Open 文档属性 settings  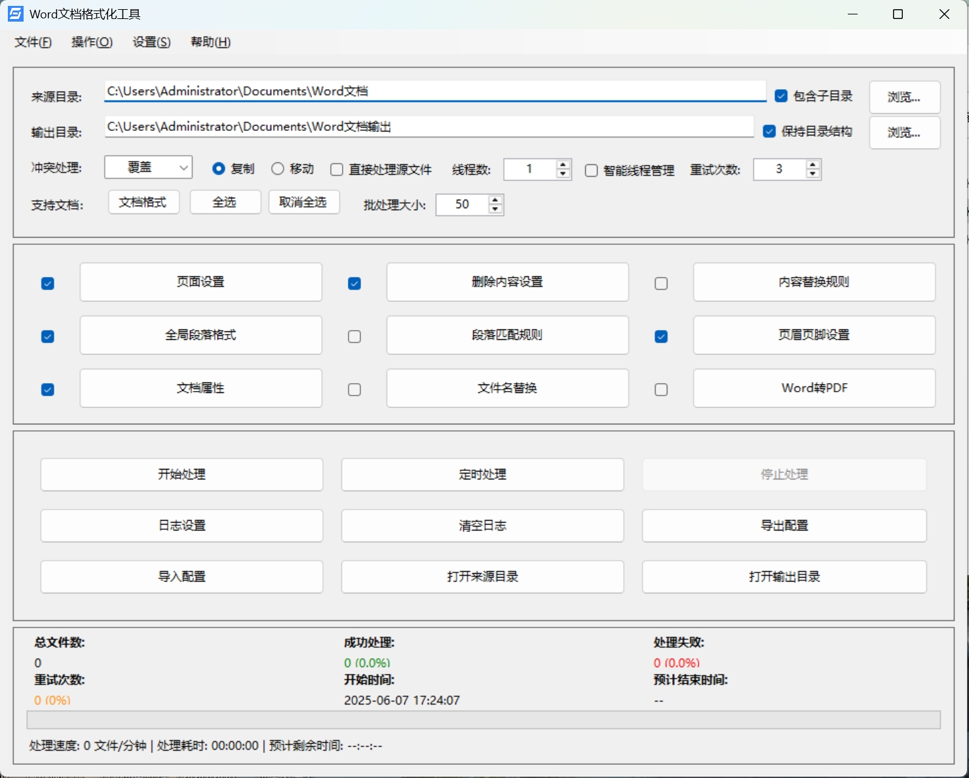(201, 388)
